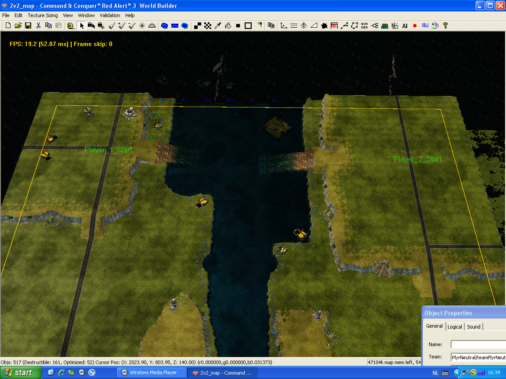Image resolution: width=506 pixels, height=379 pixels.
Task: Save the map with floppy disk icon
Action: coord(28,25)
